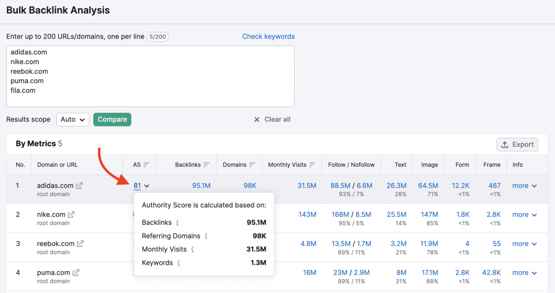Open nike.com frame links 2.8K
The width and height of the screenshot is (555, 293).
493,215
